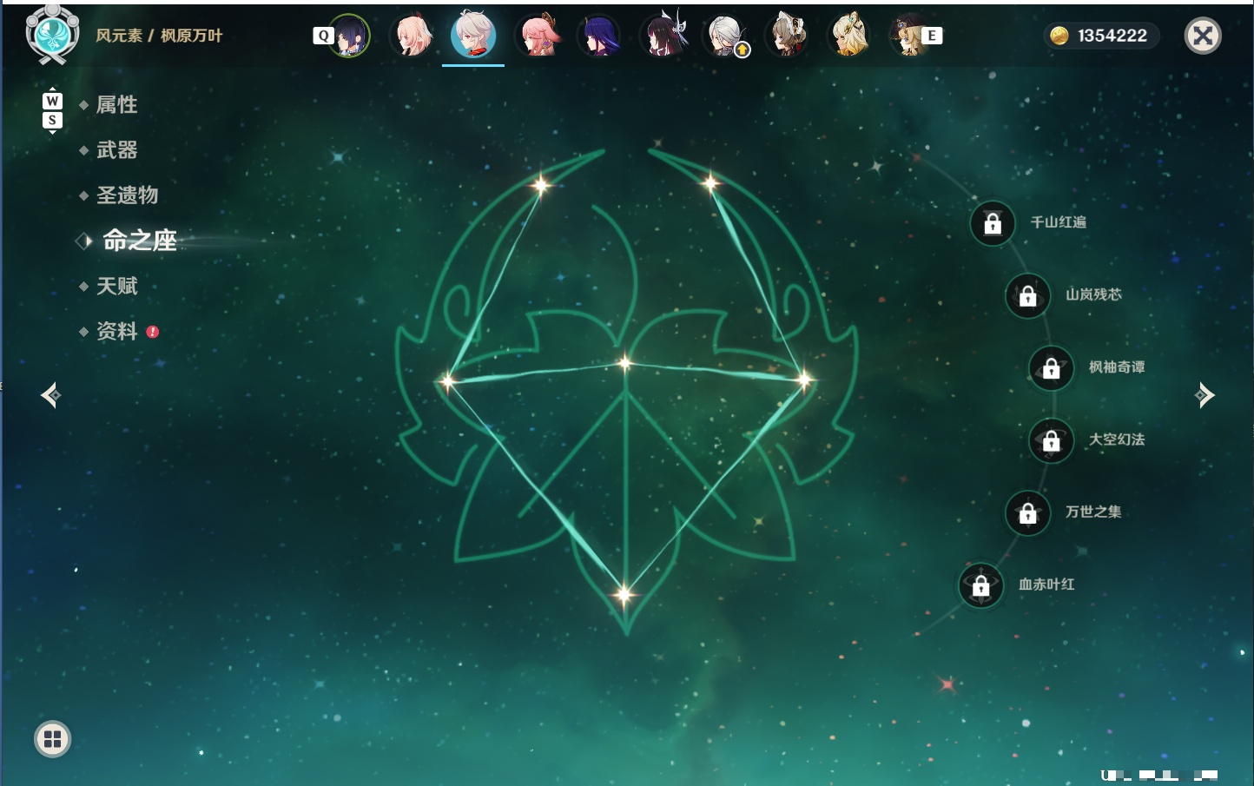Switch to next character with right arrow
The width and height of the screenshot is (1254, 786).
1204,395
